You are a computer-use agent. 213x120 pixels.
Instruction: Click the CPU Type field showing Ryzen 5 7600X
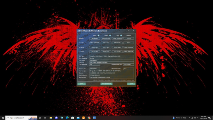pyautogui.click(x=112, y=56)
